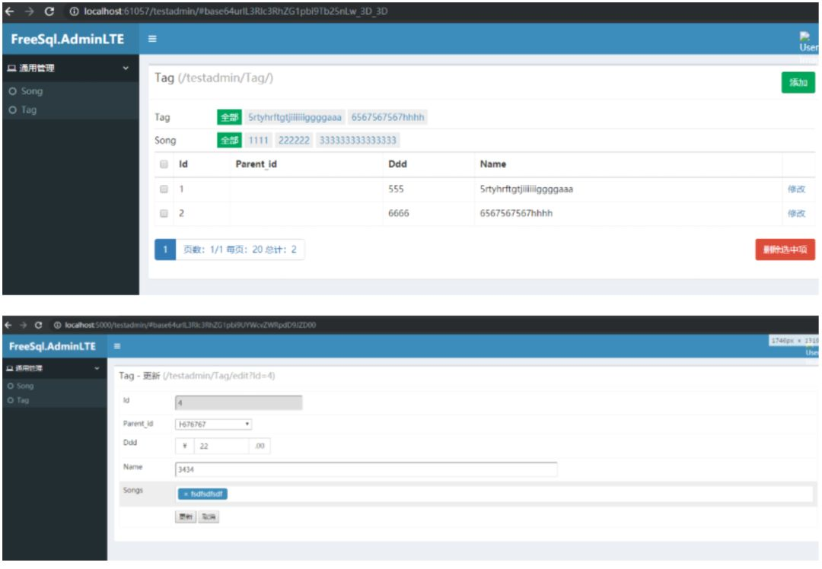Click site info icon in bottom address bar
The image size is (822, 569).
(x=58, y=325)
